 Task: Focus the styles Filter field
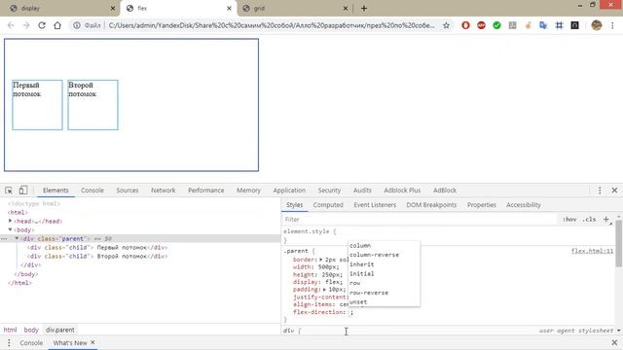[x=421, y=220]
